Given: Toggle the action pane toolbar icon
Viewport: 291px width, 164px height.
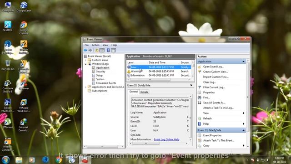Looking at the screenshot, I should 113,50.
